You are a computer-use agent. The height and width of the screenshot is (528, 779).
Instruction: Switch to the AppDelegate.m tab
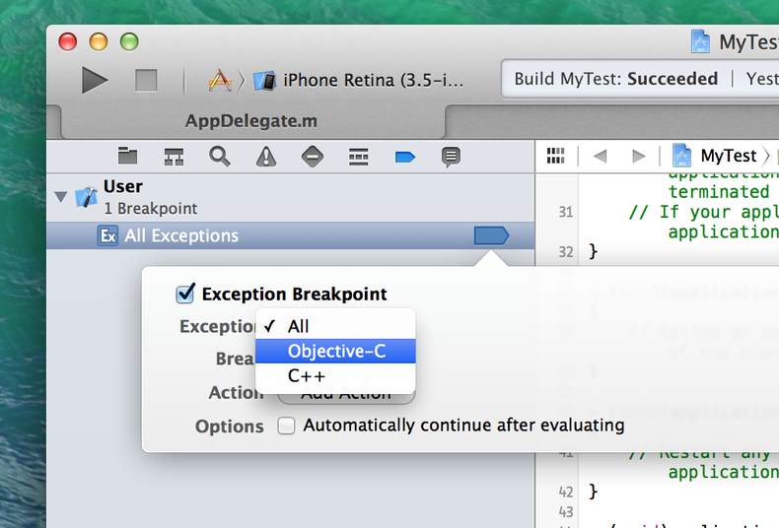(251, 121)
